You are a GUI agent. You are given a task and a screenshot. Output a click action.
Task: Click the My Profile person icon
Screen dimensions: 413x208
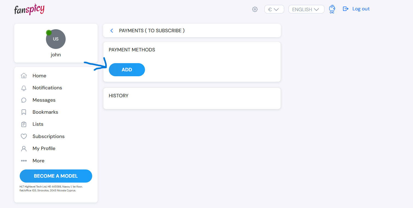(24, 149)
